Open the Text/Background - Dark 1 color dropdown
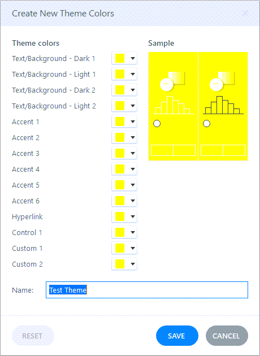260x356 pixels. click(x=124, y=59)
